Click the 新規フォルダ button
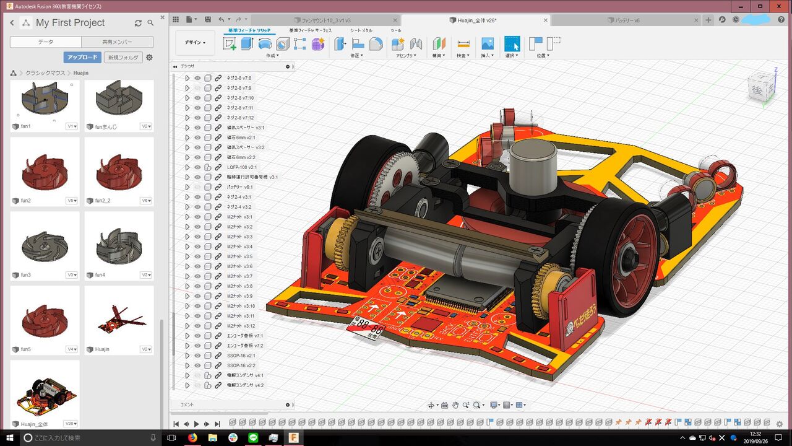Viewport: 792px width, 446px height. 123,58
